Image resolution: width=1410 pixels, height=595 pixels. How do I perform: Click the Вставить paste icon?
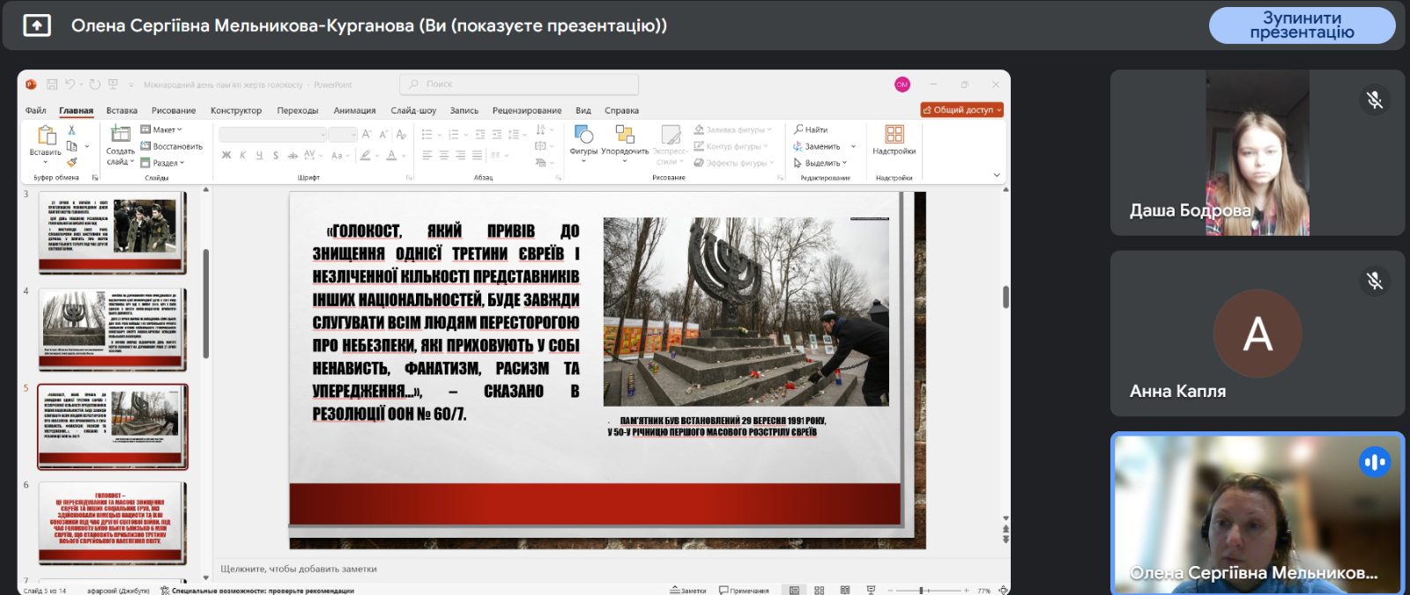tap(46, 136)
